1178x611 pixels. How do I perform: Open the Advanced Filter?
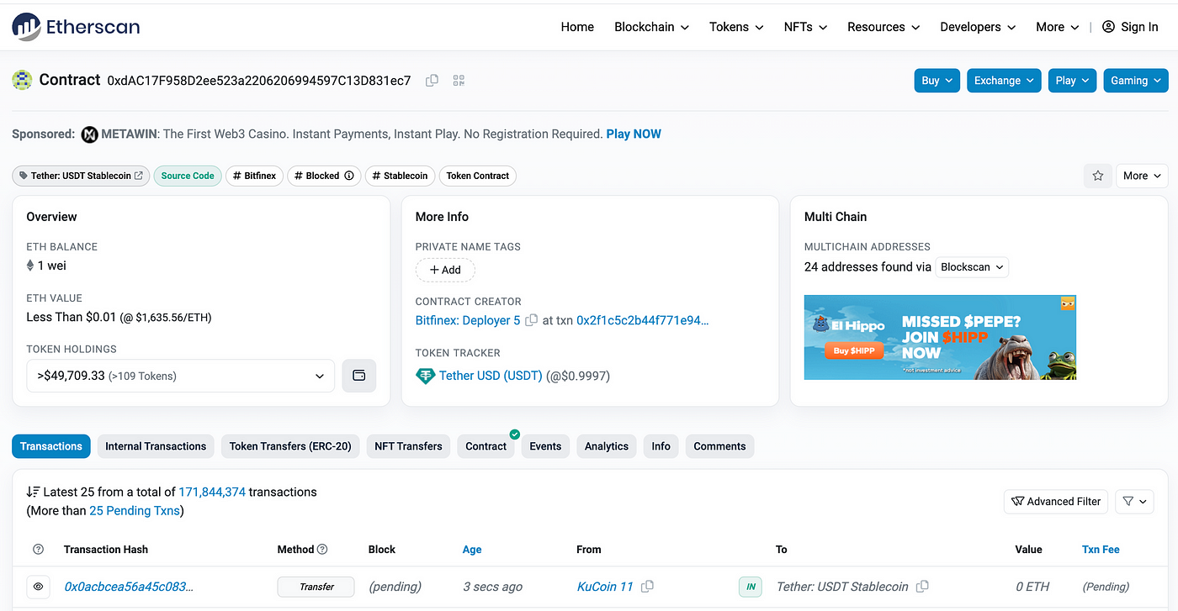(x=1056, y=501)
